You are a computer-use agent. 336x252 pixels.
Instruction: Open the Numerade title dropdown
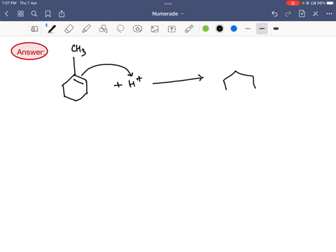168,14
